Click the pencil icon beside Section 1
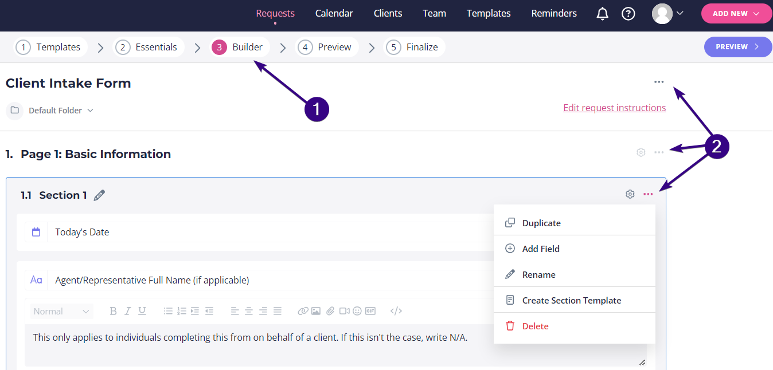The height and width of the screenshot is (370, 773). (x=99, y=195)
